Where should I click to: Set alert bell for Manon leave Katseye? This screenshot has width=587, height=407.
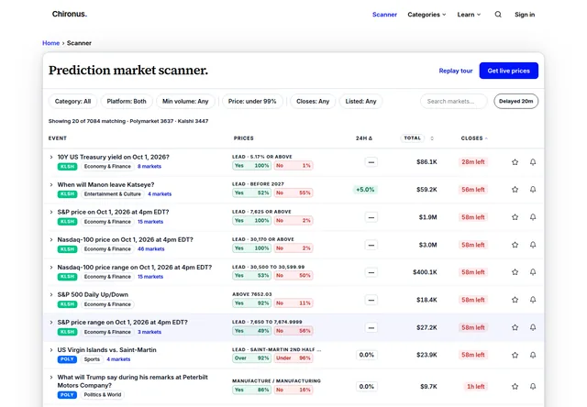click(x=533, y=190)
